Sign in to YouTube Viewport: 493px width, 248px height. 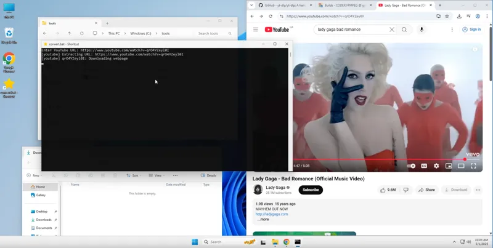click(471, 30)
